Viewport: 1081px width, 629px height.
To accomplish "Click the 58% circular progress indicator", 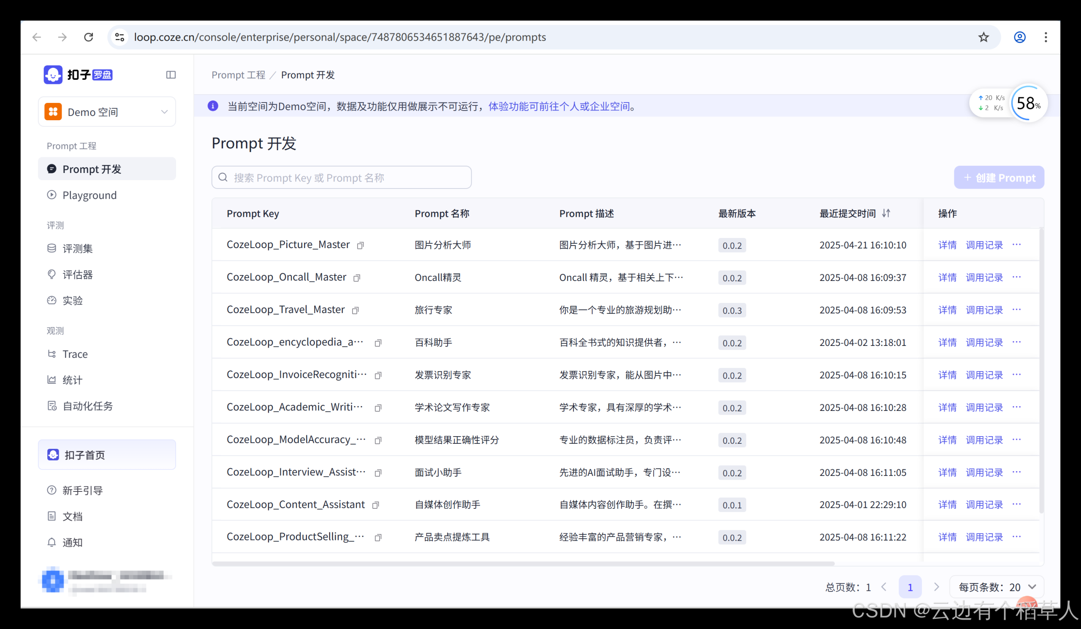I will (1028, 103).
